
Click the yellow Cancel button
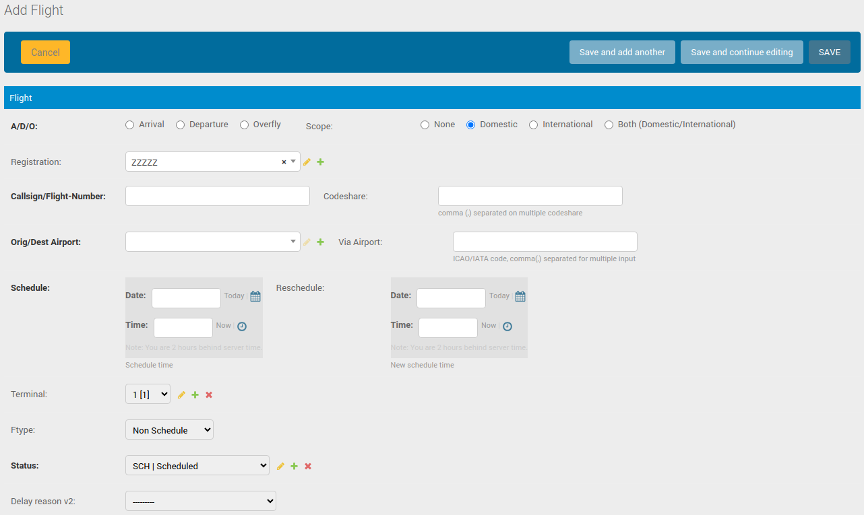45,53
